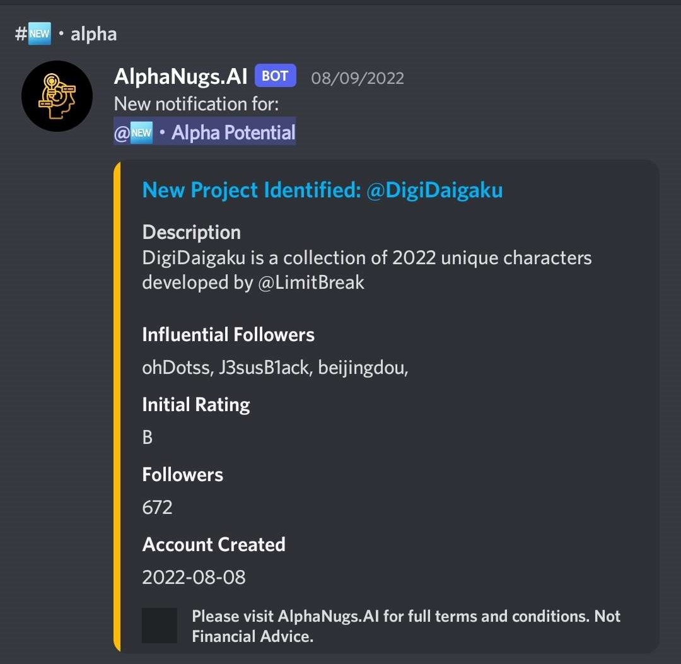Screen dimensions: 681x664
Task: Click the BOT badge
Action: (275, 76)
